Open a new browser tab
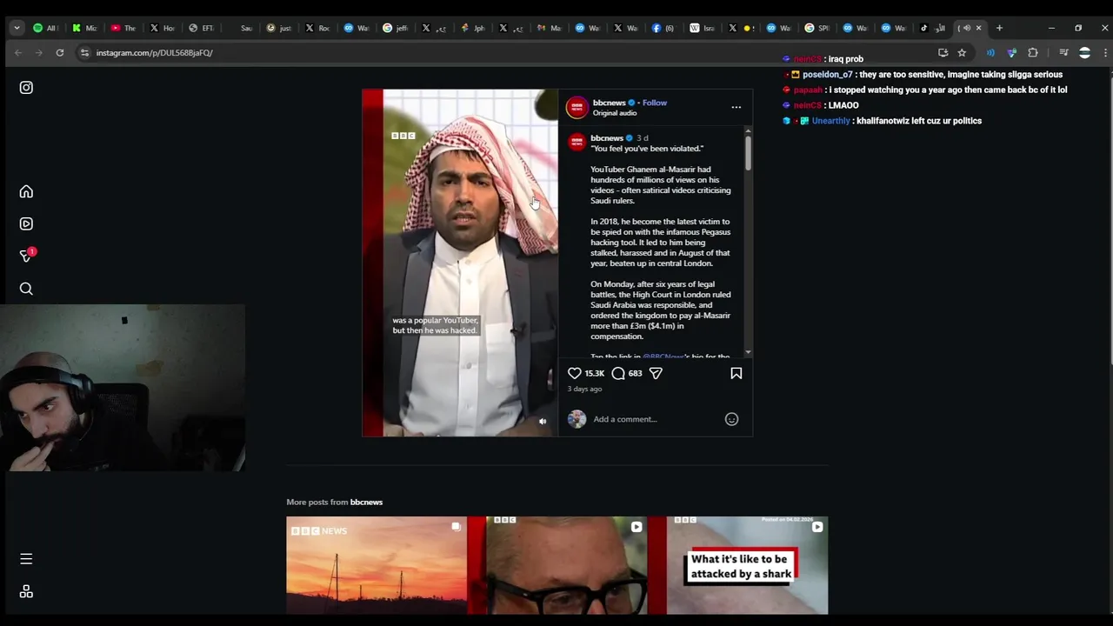This screenshot has height=626, width=1113. coord(999,28)
